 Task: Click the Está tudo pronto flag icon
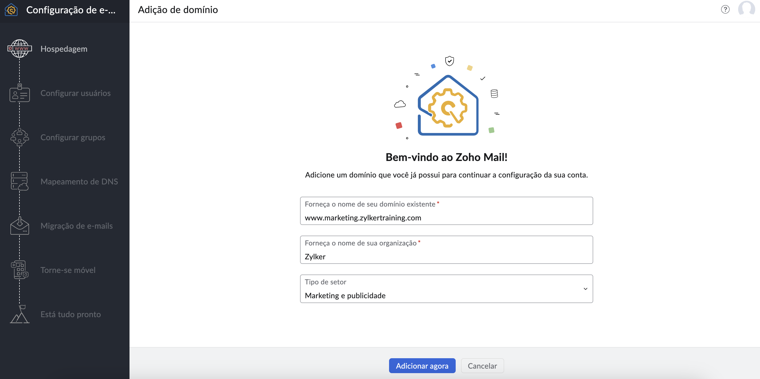coord(19,314)
